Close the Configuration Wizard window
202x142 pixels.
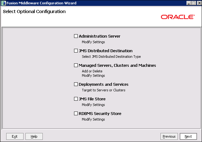click(x=199, y=3)
